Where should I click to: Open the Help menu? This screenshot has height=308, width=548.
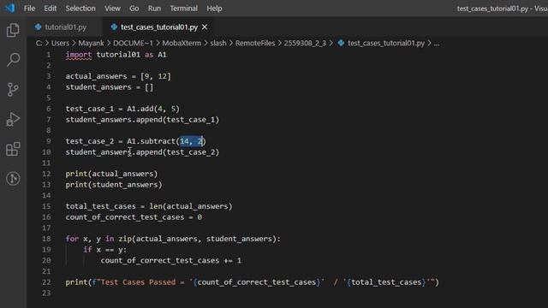point(214,8)
